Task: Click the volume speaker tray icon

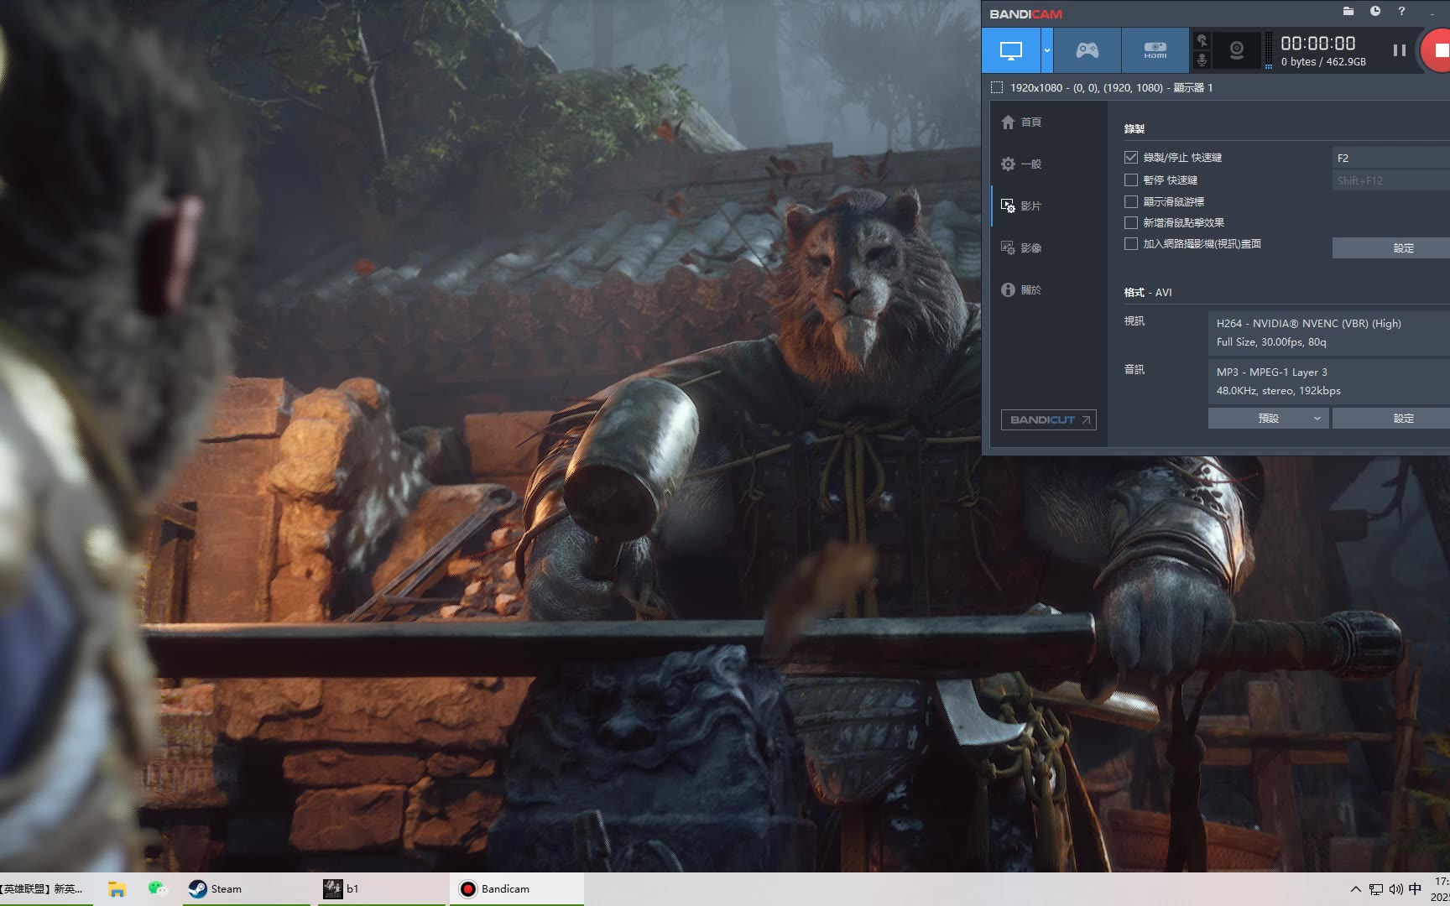Action: pyautogui.click(x=1395, y=889)
